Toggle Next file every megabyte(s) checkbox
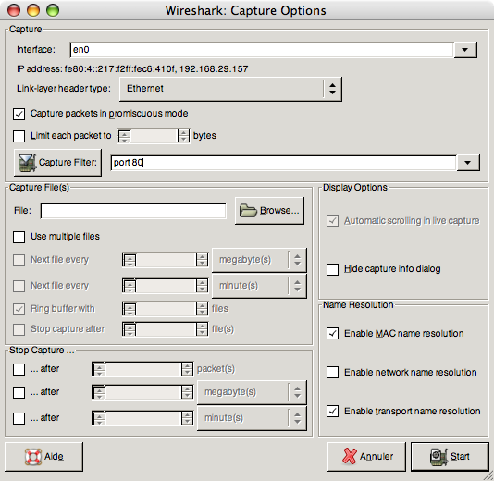494x481 pixels. tap(19, 260)
